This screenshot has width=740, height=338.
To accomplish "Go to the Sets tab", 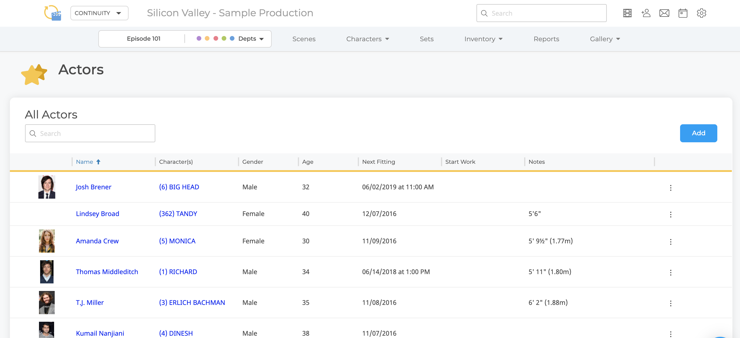I will tap(427, 39).
